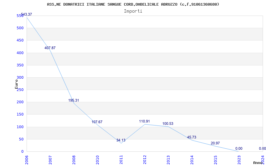Select the 45.73 data label

click(x=192, y=137)
